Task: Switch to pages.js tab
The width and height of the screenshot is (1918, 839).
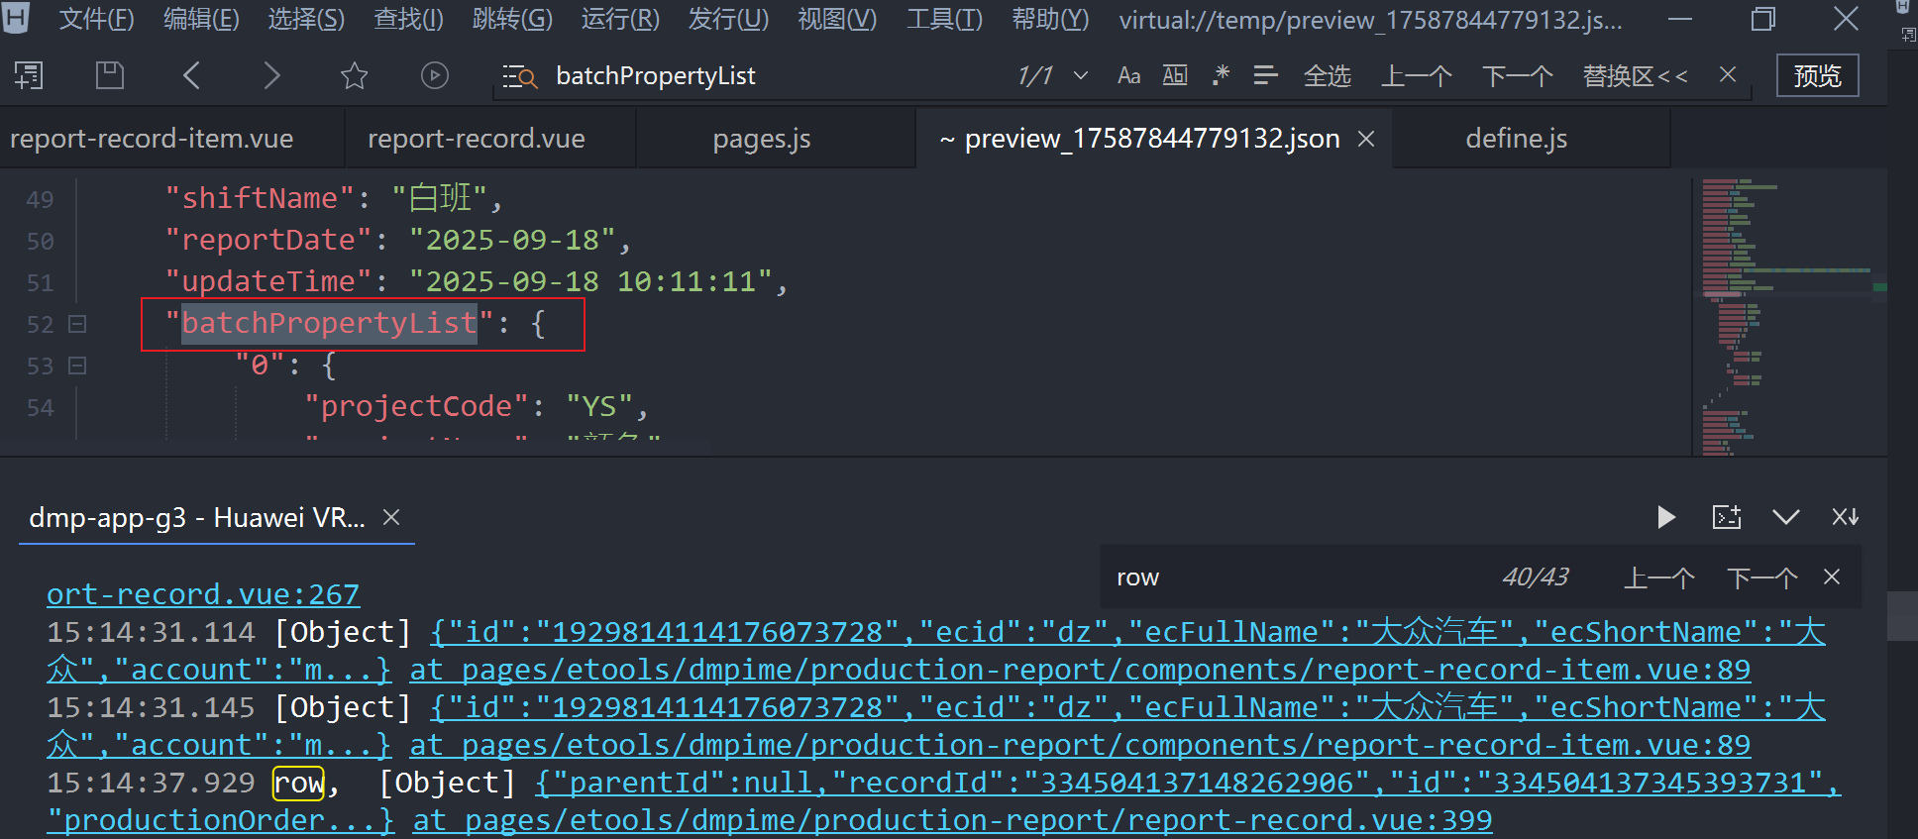Action: pos(762,139)
